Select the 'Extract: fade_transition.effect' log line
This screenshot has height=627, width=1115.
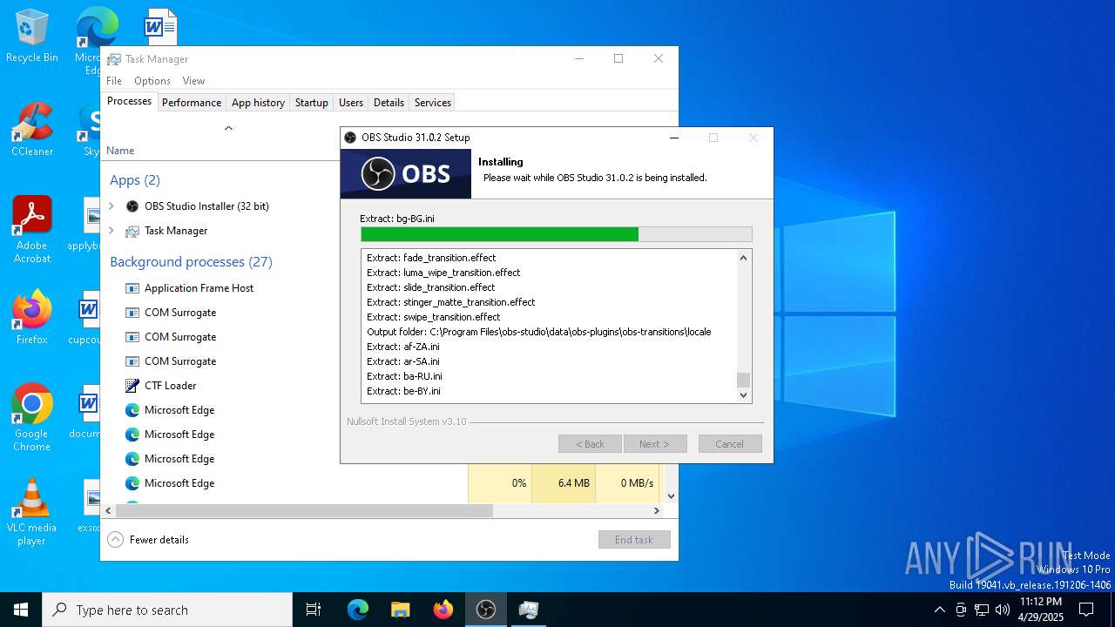click(x=431, y=258)
